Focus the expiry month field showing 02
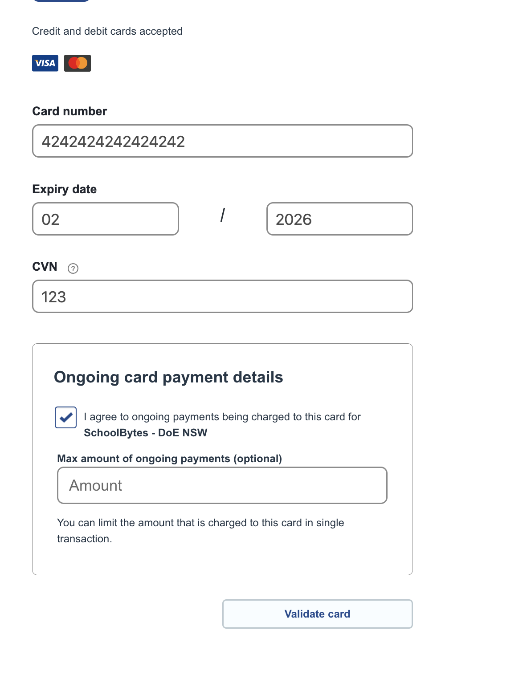Screen dimensions: 531x683 point(106,219)
